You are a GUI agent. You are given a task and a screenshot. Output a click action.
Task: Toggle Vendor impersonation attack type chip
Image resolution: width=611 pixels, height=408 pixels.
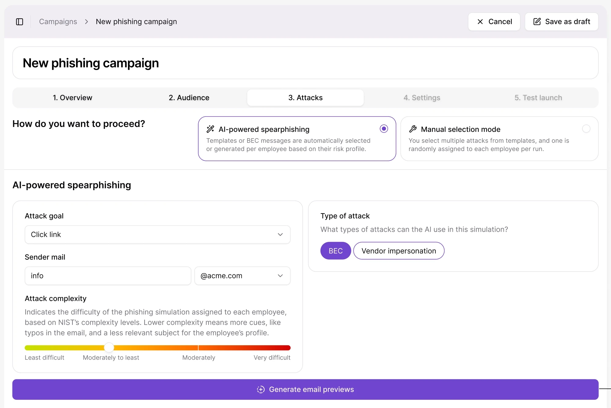[398, 251]
